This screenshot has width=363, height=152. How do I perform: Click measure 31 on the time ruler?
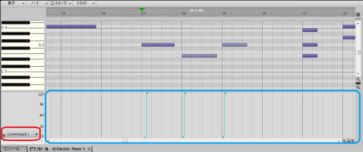(305, 14)
